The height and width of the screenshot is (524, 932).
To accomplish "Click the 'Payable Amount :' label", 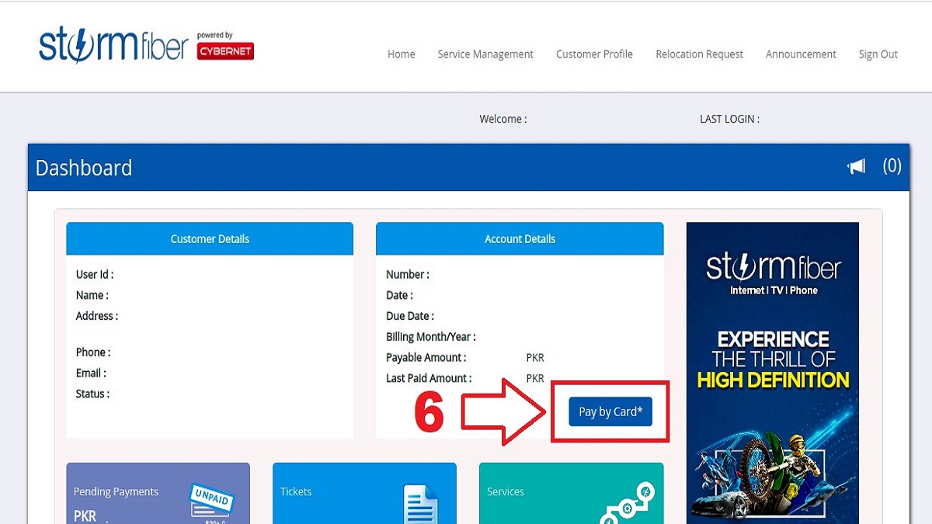I will pos(426,358).
